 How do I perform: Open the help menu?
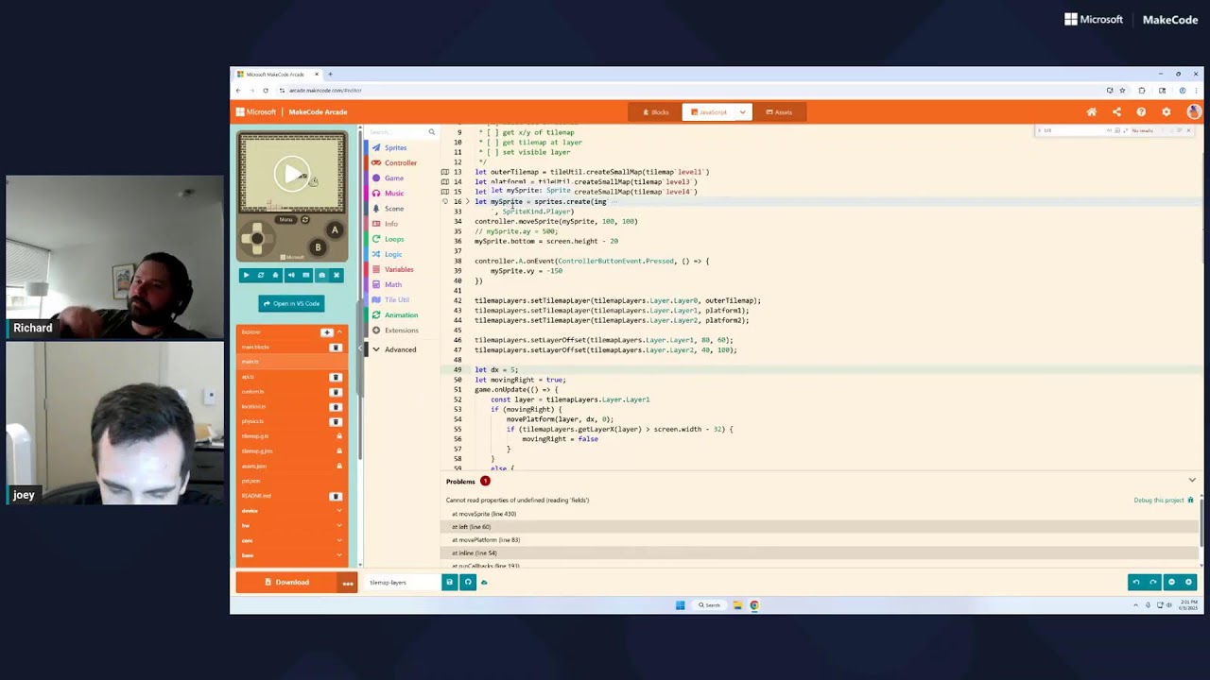[x=1141, y=111]
